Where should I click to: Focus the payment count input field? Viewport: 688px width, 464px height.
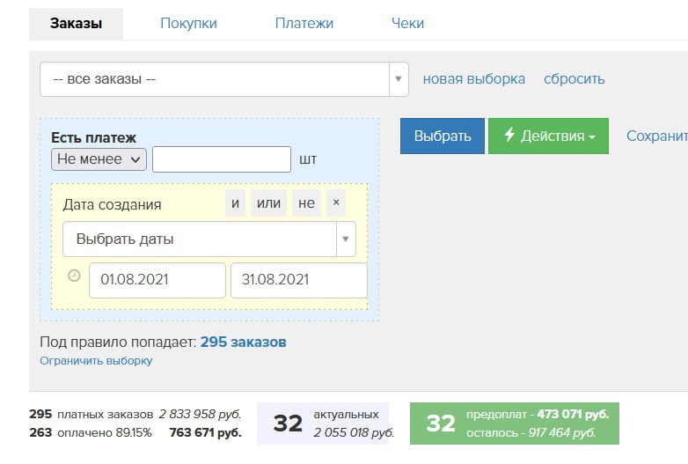[x=222, y=159]
